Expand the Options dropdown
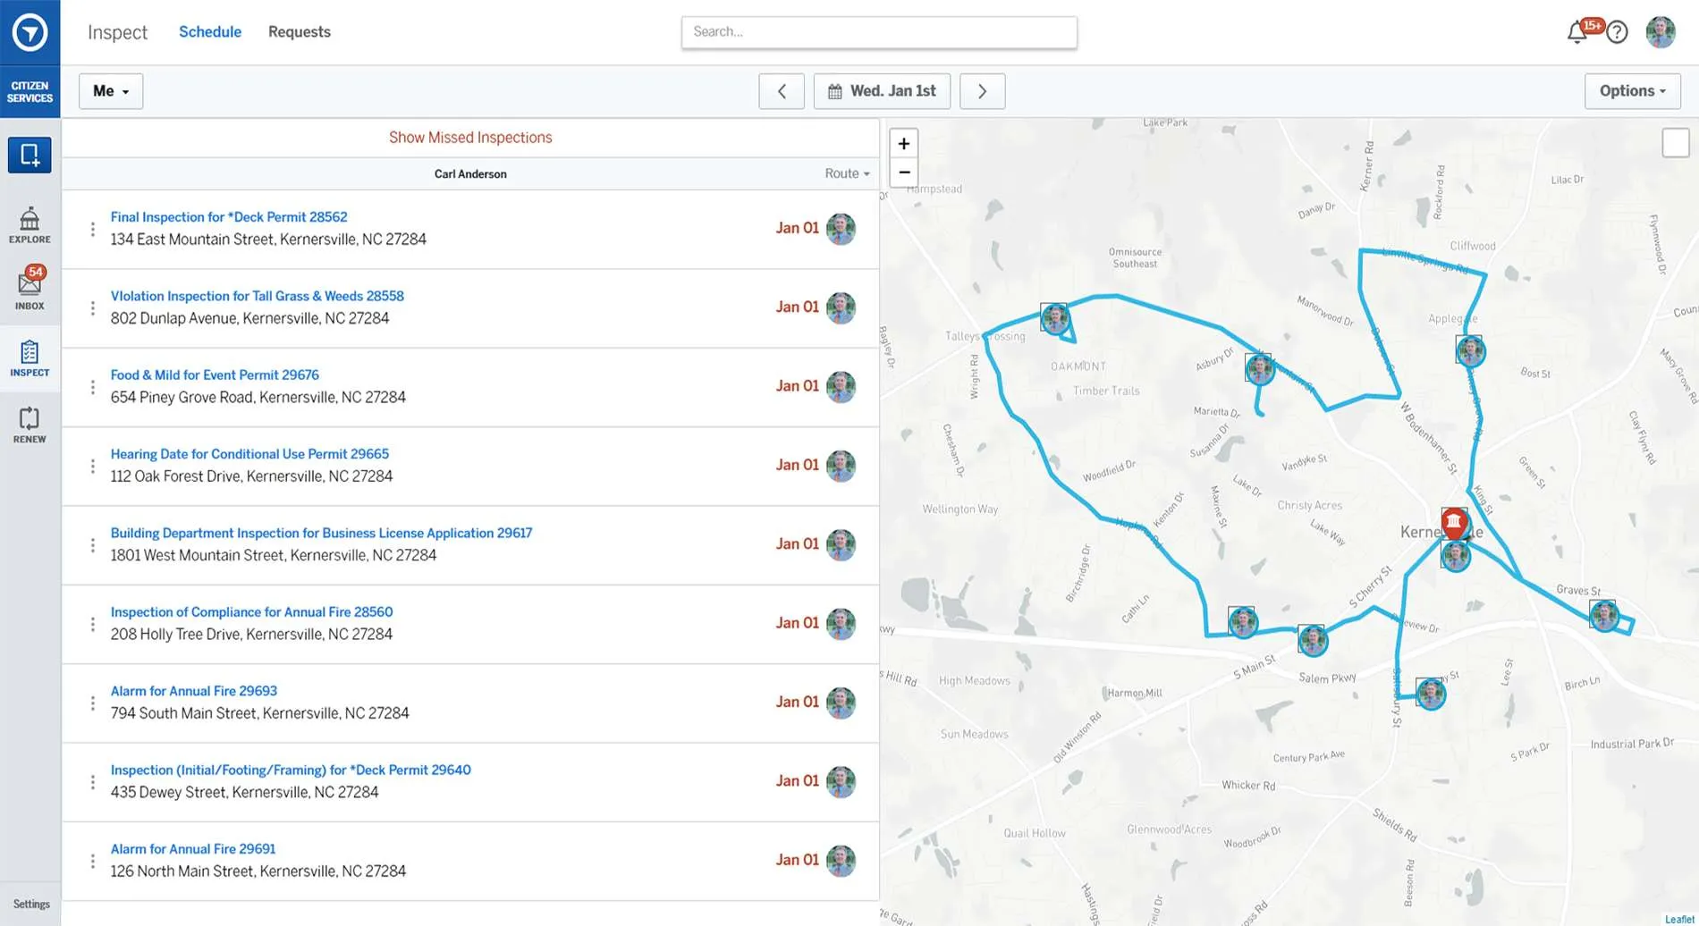Viewport: 1699px width, 926px height. click(x=1632, y=91)
